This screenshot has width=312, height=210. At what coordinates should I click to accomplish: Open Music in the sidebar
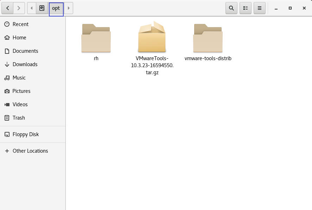pos(33,78)
